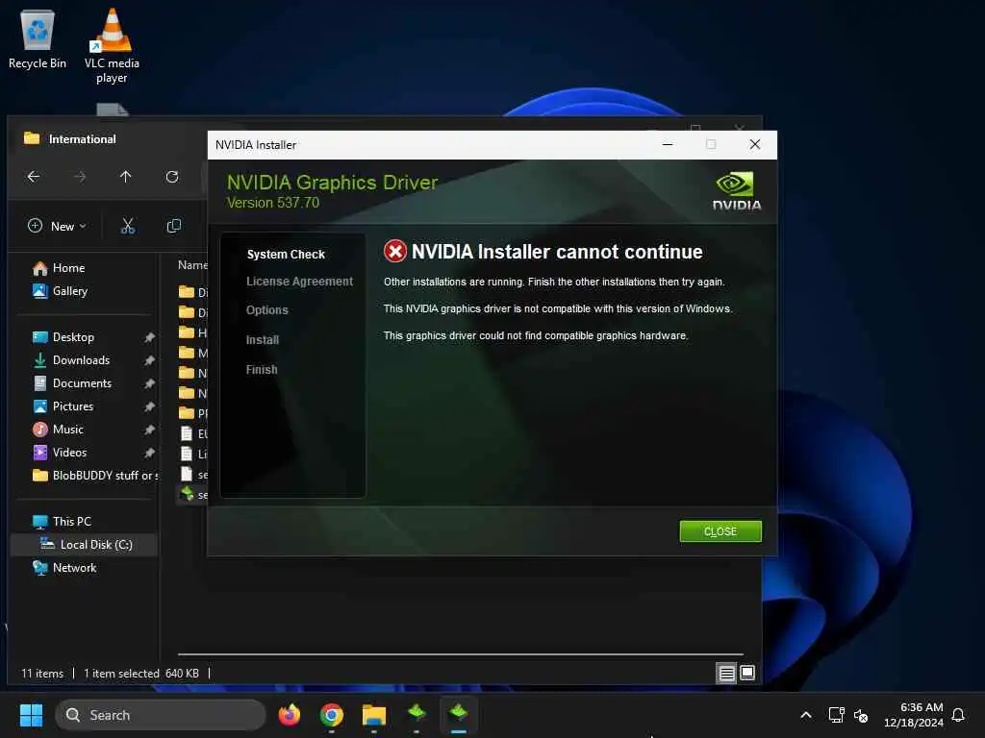
Task: Click the pin icon next to Downloads
Action: tap(149, 361)
